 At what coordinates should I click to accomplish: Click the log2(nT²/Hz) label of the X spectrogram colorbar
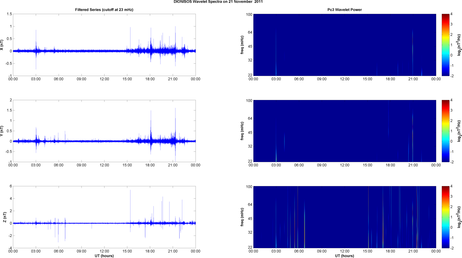point(459,45)
